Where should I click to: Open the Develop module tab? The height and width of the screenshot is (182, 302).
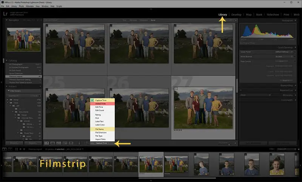[236, 15]
